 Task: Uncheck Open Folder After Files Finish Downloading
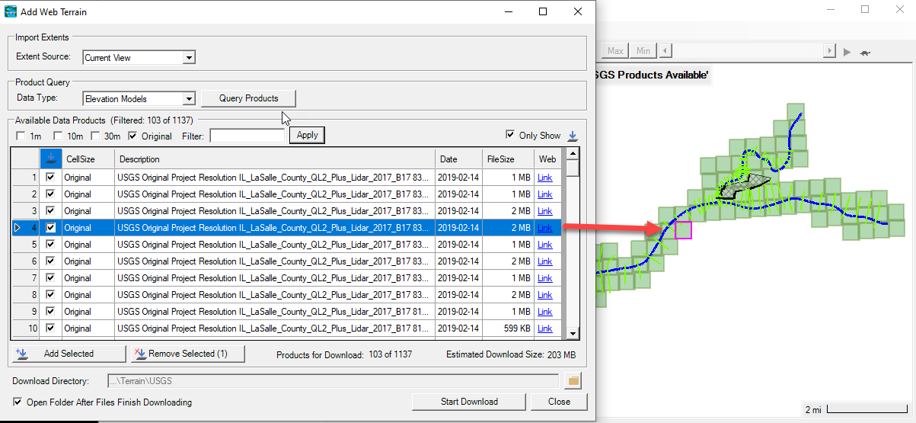coord(18,402)
